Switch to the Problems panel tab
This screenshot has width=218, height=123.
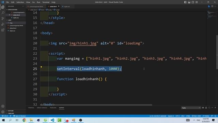pyautogui.click(x=53, y=108)
